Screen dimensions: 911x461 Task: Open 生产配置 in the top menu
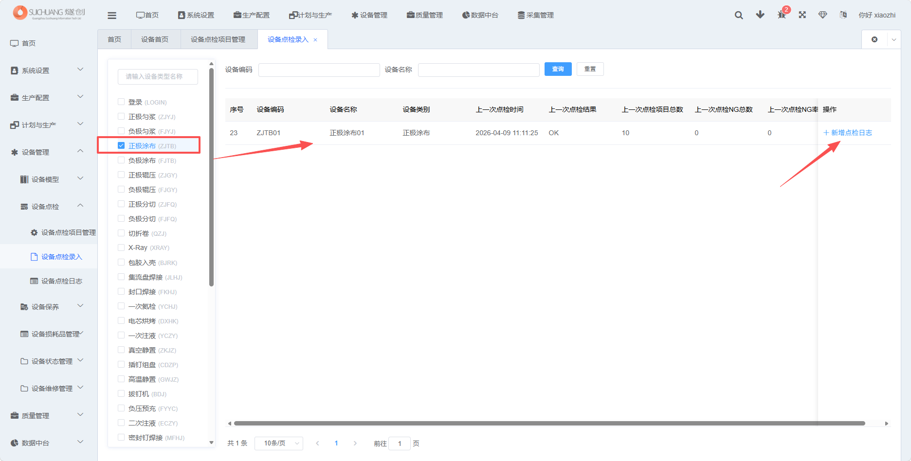pos(252,15)
